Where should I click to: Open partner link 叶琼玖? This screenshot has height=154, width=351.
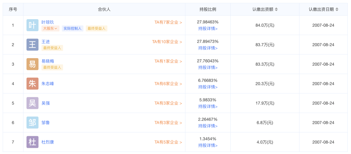tap(48, 22)
